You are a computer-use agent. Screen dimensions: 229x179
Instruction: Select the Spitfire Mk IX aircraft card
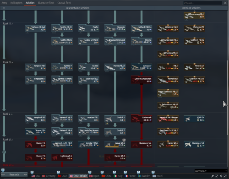(x=62, y=28)
